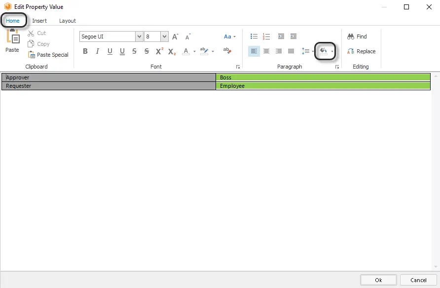This screenshot has height=288, width=440.
Task: Open the text highlight color dropdown arrow
Action: pos(213,51)
